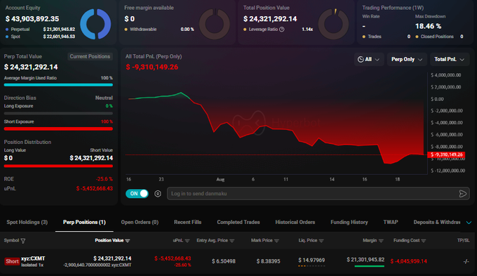This screenshot has height=276, width=477.
Task: Focus the Log in to send danmaku field
Action: click(318, 194)
